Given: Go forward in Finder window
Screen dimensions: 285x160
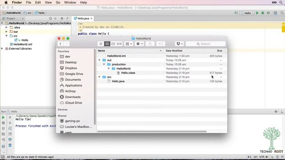Looking at the screenshot, I should [66, 44].
